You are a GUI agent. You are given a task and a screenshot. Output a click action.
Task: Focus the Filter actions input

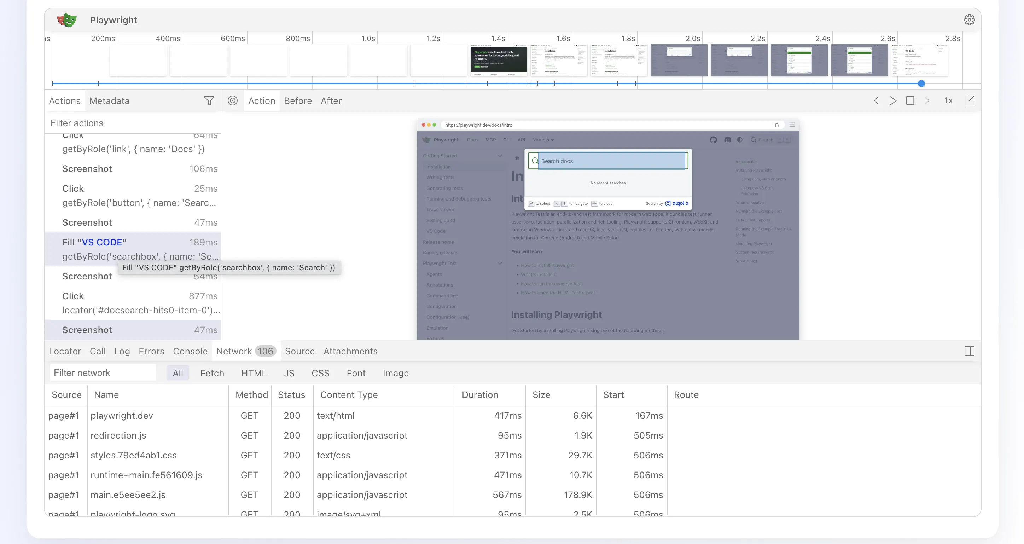point(132,123)
